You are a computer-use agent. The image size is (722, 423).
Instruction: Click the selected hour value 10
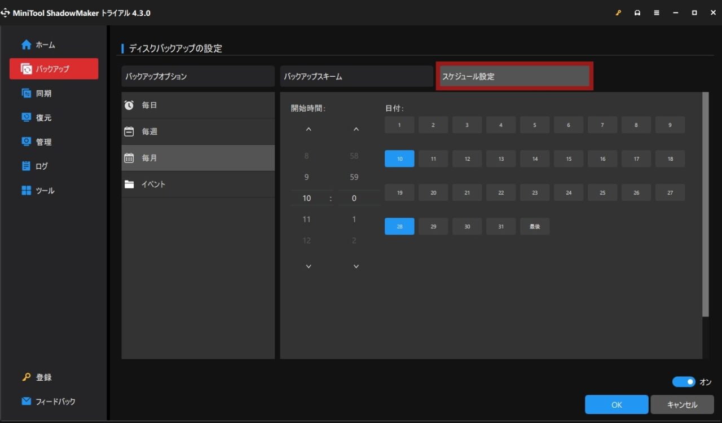pos(307,198)
